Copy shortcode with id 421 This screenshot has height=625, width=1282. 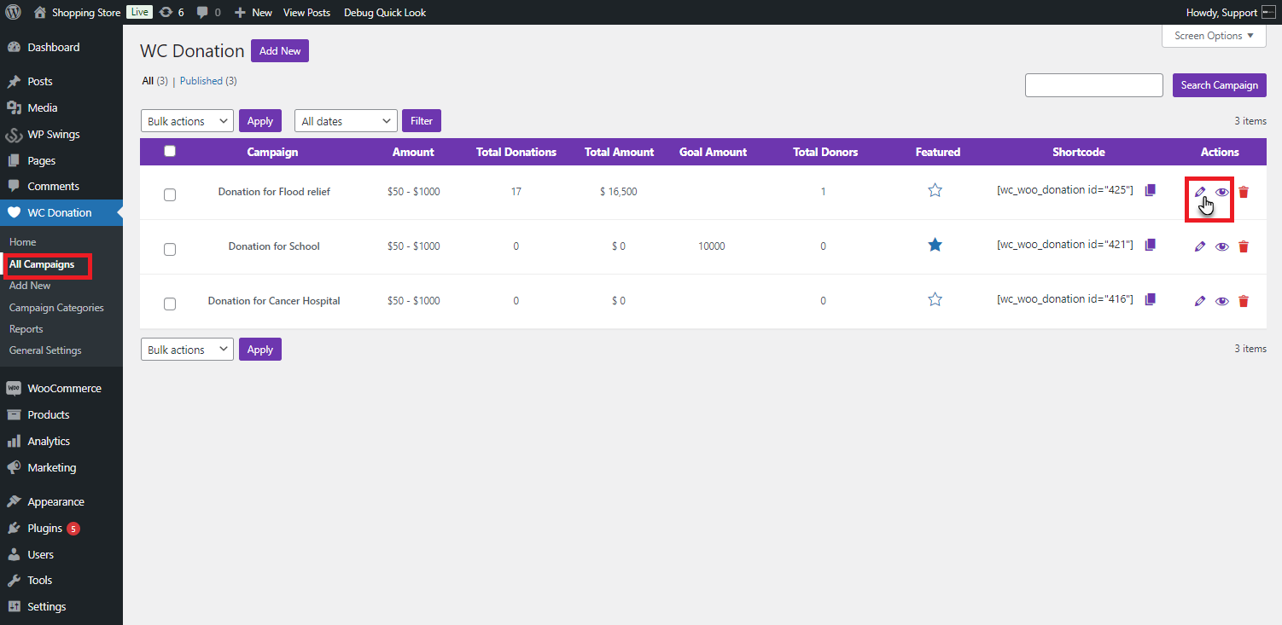pos(1150,245)
